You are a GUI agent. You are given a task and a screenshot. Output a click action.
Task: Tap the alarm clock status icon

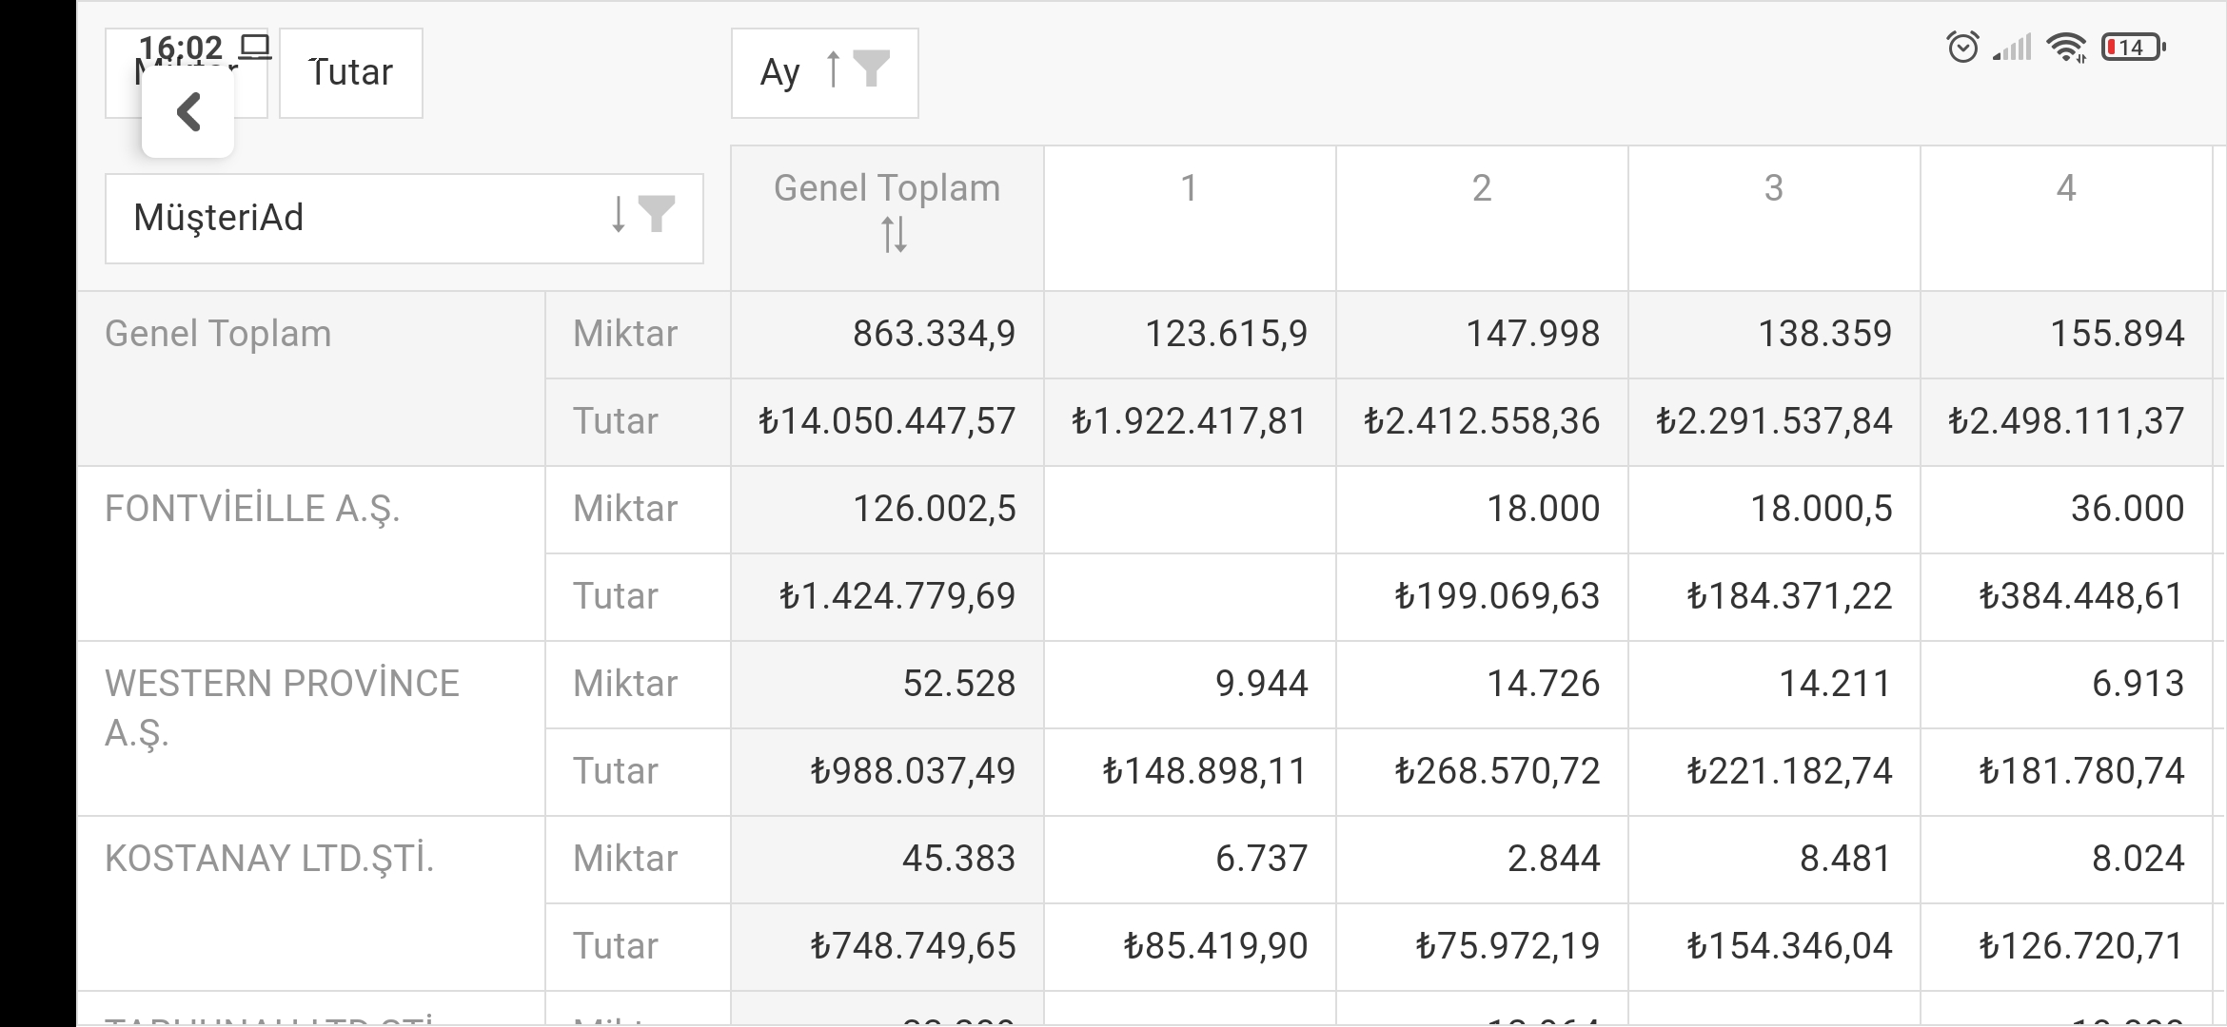tap(1962, 47)
